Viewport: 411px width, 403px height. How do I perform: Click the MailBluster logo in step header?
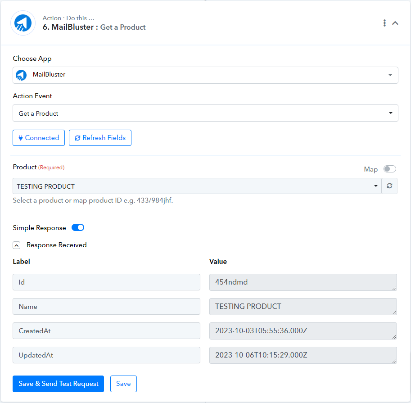tap(23, 23)
